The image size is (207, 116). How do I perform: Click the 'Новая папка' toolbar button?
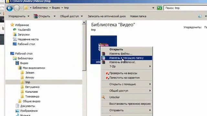138,16
